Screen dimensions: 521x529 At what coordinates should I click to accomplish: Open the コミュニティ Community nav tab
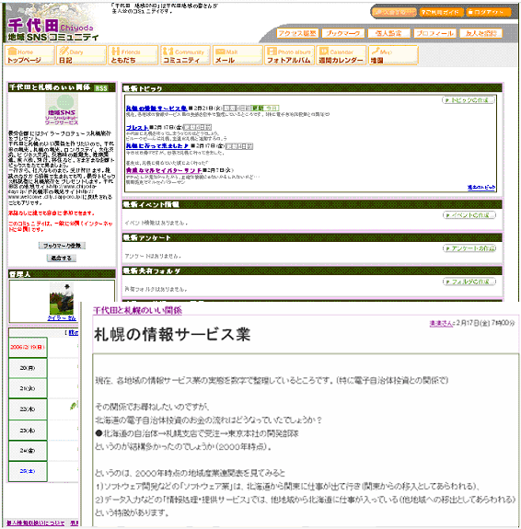tap(185, 55)
